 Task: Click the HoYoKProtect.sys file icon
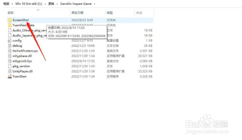pyautogui.click(x=10, y=51)
